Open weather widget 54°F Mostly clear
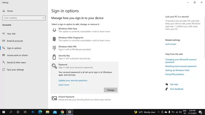Viewport: 205px width, 115px height. (x=145, y=112)
